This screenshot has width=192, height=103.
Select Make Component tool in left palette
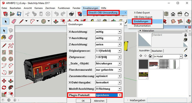click(x=11, y=31)
